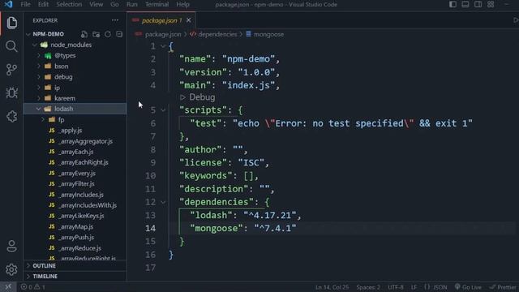Expand the fp folder inside lodash
The width and height of the screenshot is (519, 292).
point(43,119)
